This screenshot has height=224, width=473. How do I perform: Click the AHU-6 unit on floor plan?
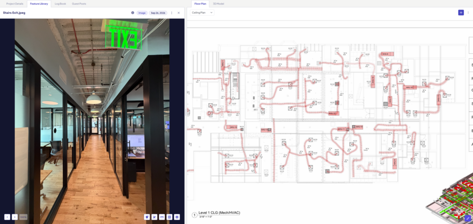click(x=388, y=54)
